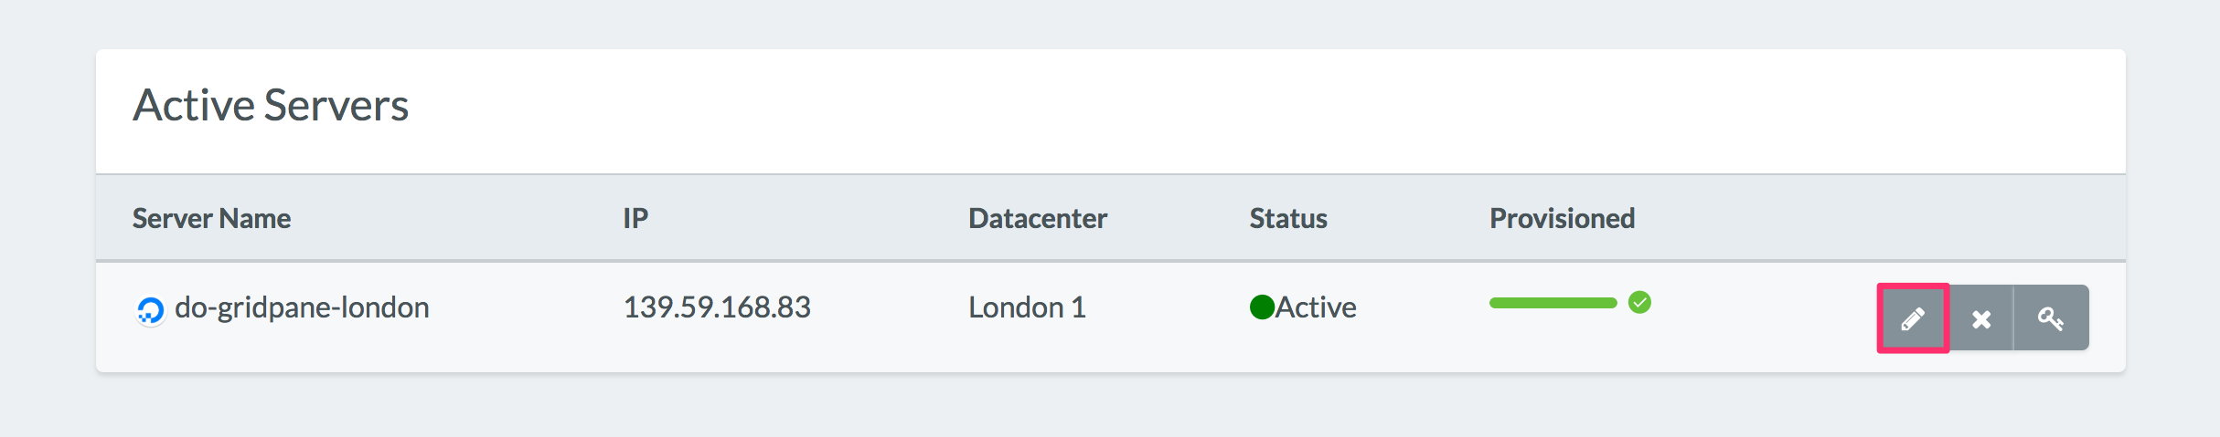The width and height of the screenshot is (2220, 437).
Task: Click the DigitalOcean provider logo icon
Action: click(x=150, y=310)
